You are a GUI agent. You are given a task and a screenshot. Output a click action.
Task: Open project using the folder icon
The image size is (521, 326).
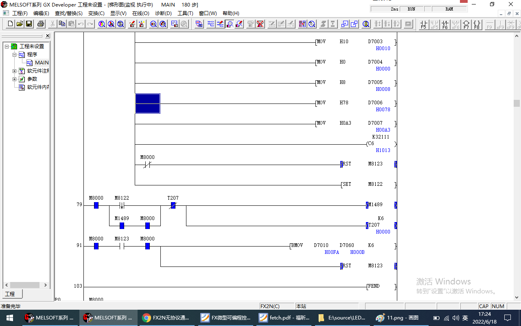[x=20, y=24]
